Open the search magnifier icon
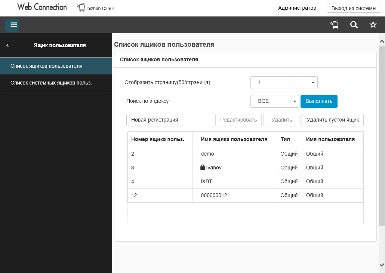The height and width of the screenshot is (273, 385). point(354,25)
